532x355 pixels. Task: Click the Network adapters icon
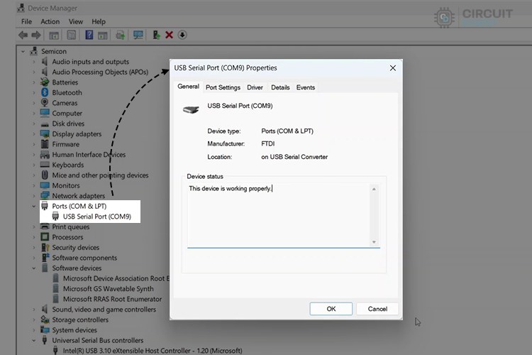pyautogui.click(x=45, y=196)
